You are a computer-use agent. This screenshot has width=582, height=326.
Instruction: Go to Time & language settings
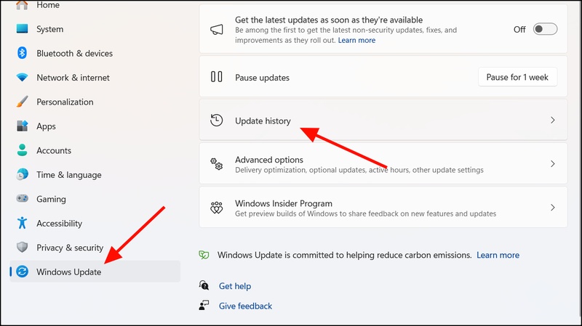click(68, 175)
